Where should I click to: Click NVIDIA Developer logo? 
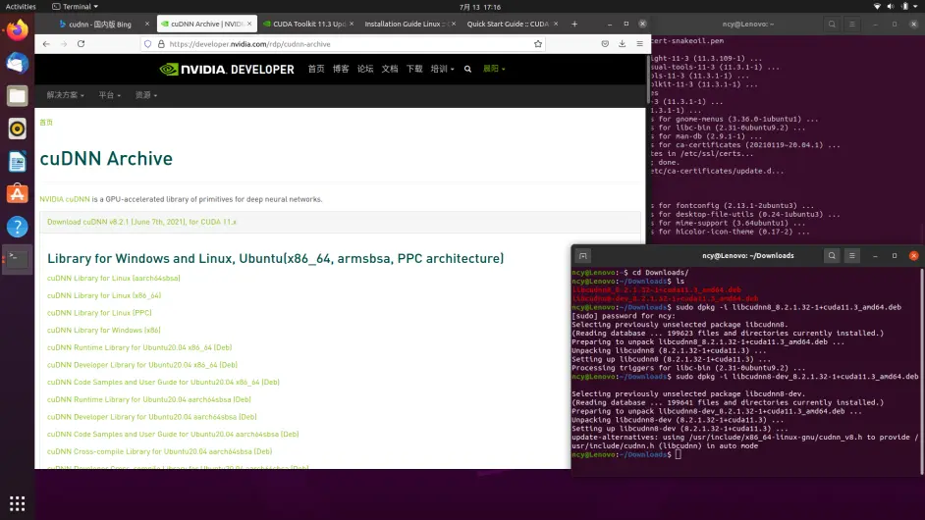click(227, 69)
